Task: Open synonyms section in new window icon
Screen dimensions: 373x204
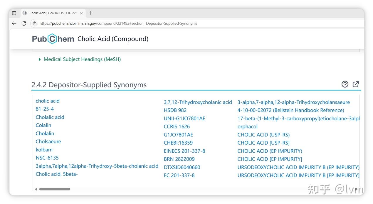Action: [x=356, y=84]
